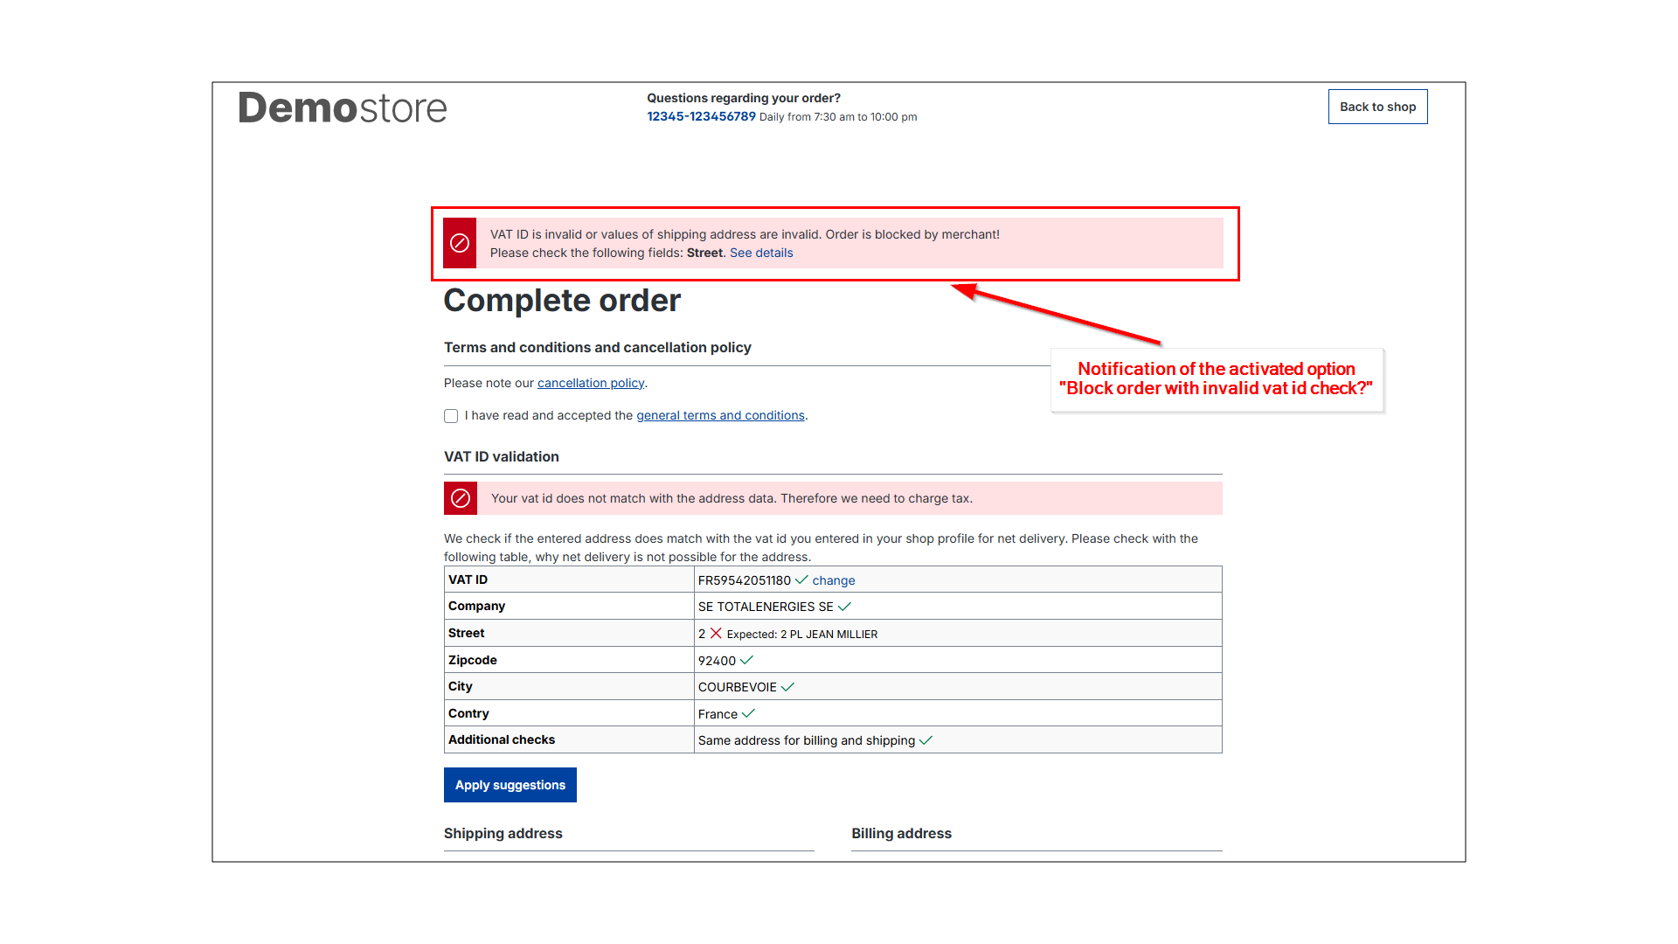Click the VAT mismatch tax charge message

pos(732,498)
